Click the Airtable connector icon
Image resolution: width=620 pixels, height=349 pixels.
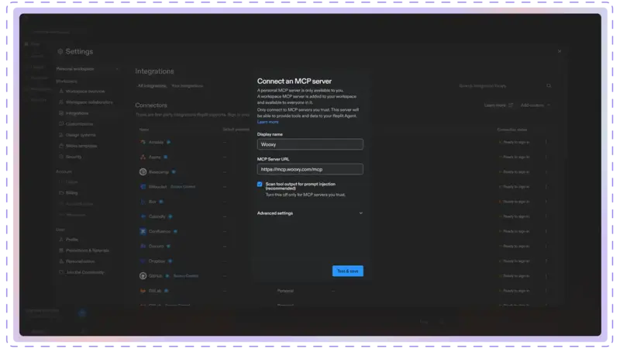click(x=143, y=142)
